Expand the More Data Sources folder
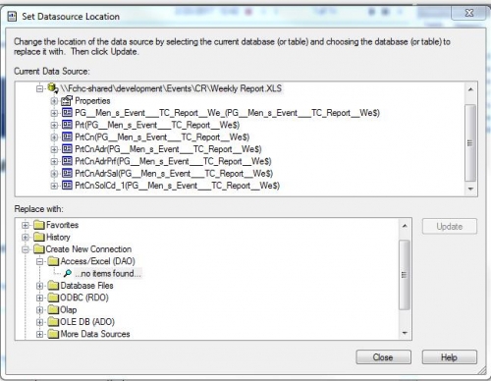Screen dimensions: 491x381 coord(39,334)
